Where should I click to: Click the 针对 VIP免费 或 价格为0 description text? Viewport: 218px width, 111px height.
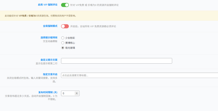(94, 5)
